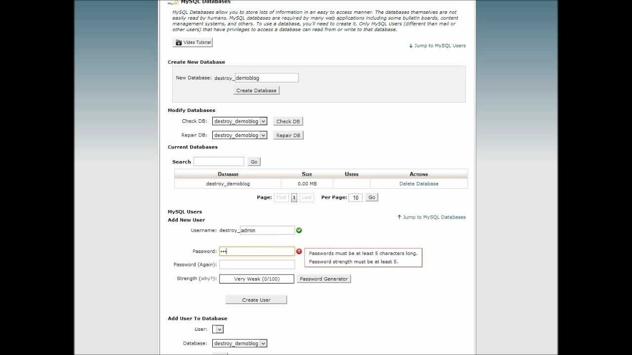The image size is (632, 355).
Task: Go to Last page
Action: tap(307, 197)
